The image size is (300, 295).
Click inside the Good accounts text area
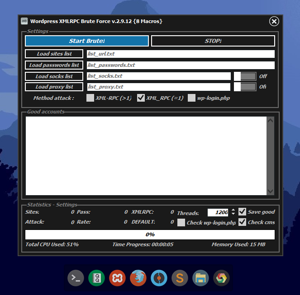[146, 156]
